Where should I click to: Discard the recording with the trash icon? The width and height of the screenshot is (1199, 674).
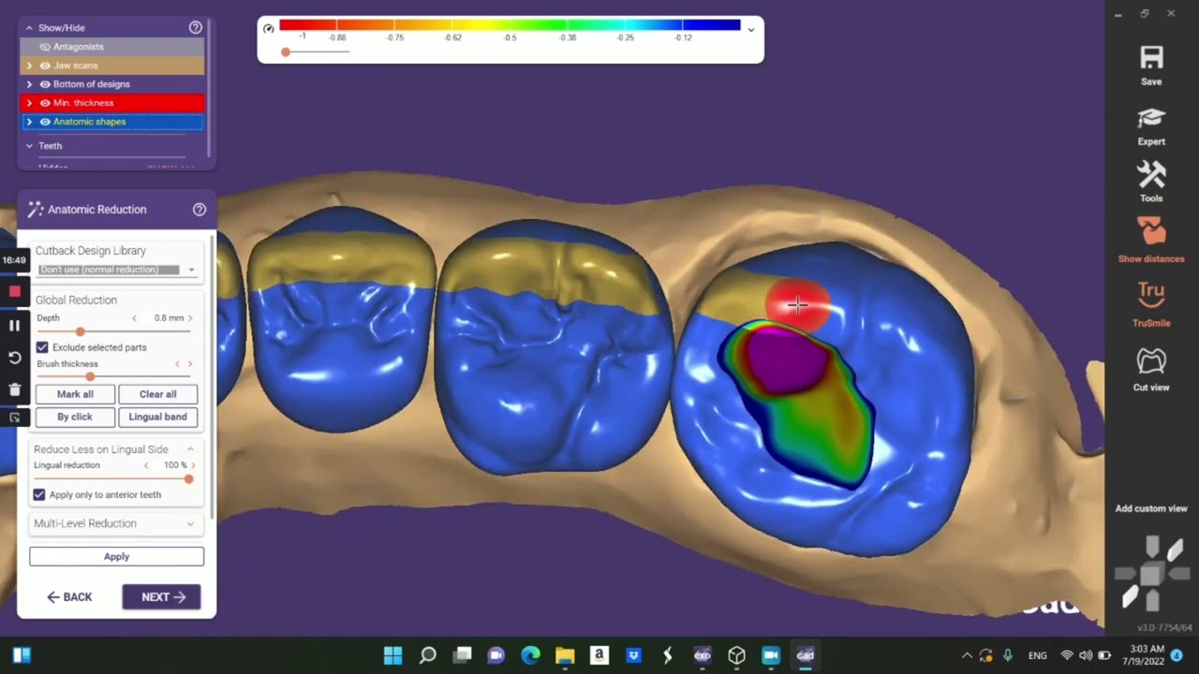(14, 389)
